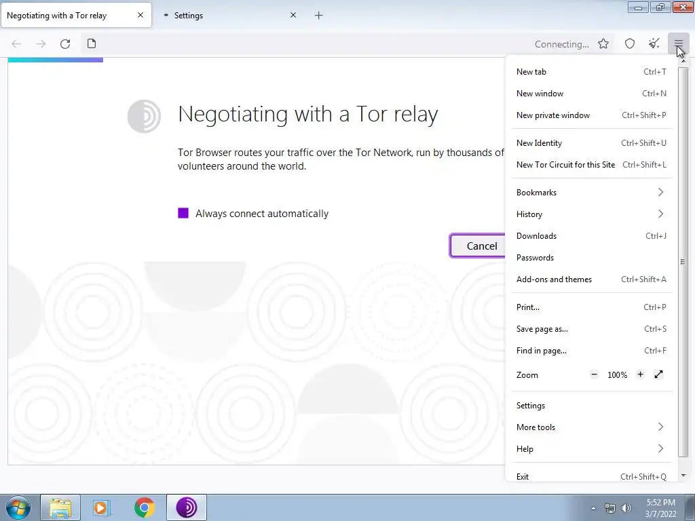Select the Negotiating with a Tor relay tab

[76, 16]
